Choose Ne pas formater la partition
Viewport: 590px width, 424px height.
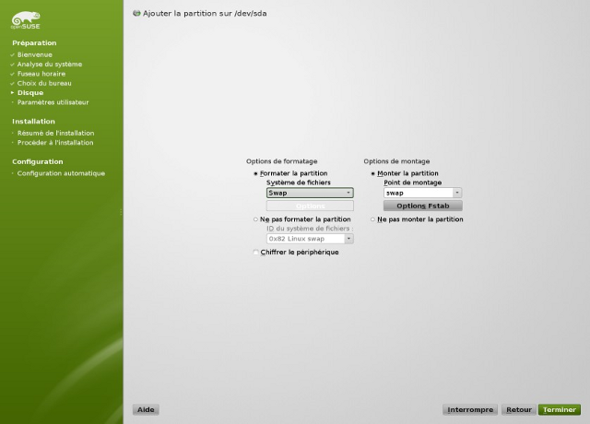255,219
